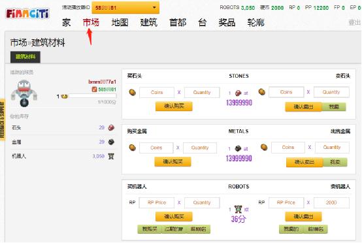Click the red player username link
This screenshot has height=243, width=362.
point(103,82)
